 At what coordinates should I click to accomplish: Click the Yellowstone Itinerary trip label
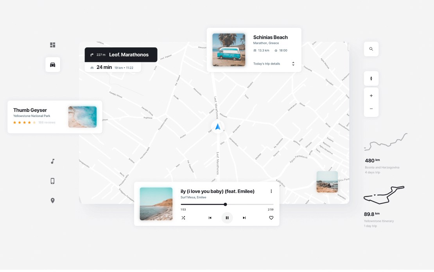pyautogui.click(x=378, y=221)
